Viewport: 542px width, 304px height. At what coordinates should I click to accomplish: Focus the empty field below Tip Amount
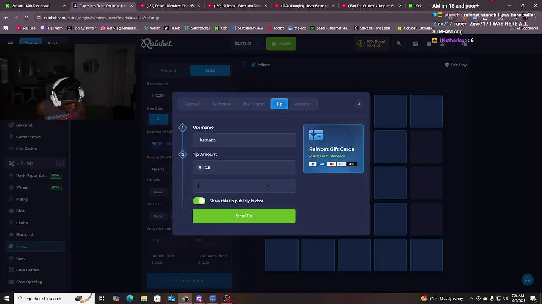(x=244, y=186)
